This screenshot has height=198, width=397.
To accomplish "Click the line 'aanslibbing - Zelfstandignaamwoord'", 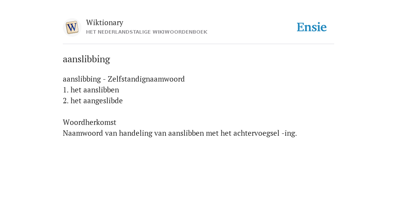I will [124, 79].
